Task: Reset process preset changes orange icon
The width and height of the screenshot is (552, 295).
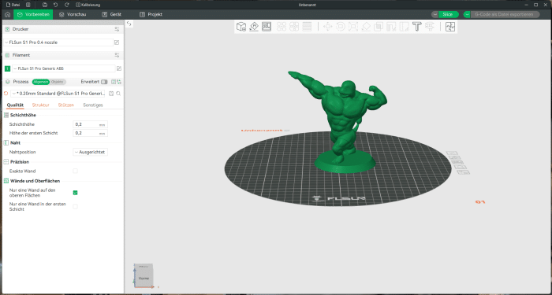Action: 6,94
